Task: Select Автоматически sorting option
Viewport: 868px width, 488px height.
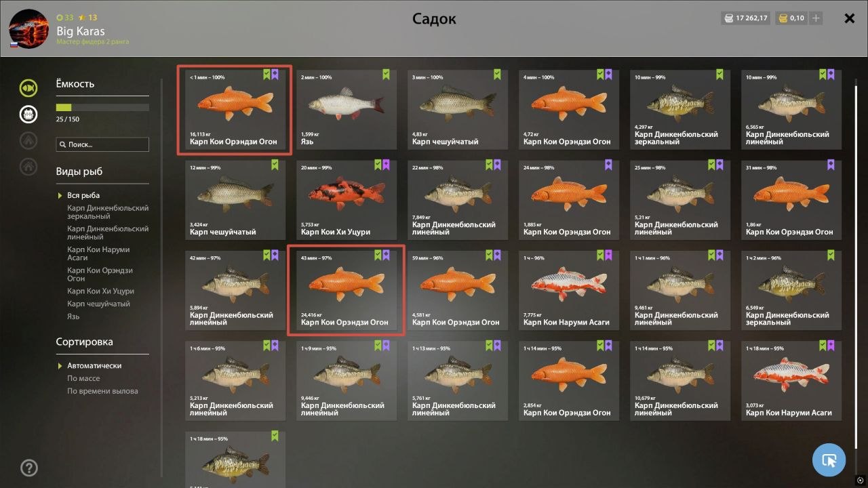Action: 94,365
